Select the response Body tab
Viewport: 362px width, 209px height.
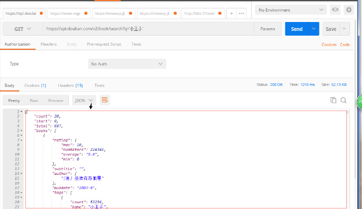9,85
